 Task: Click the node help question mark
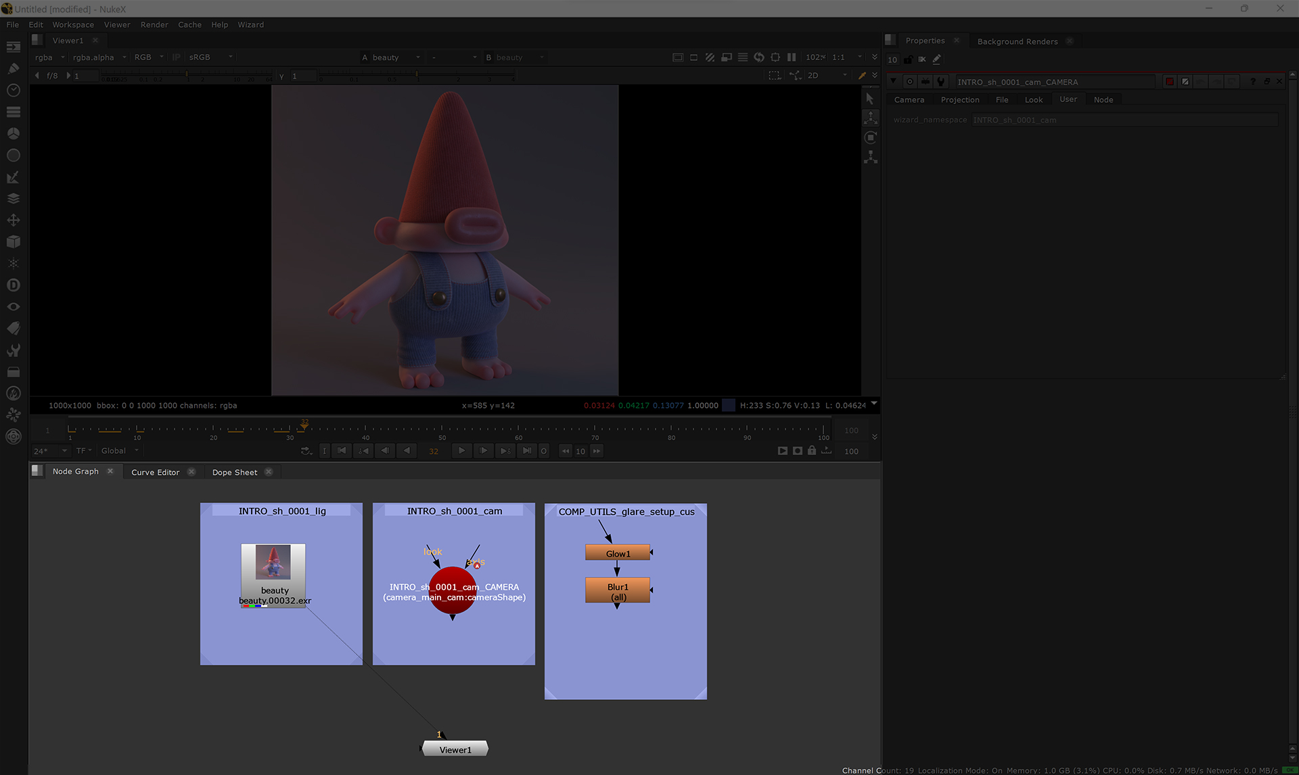pos(1253,82)
